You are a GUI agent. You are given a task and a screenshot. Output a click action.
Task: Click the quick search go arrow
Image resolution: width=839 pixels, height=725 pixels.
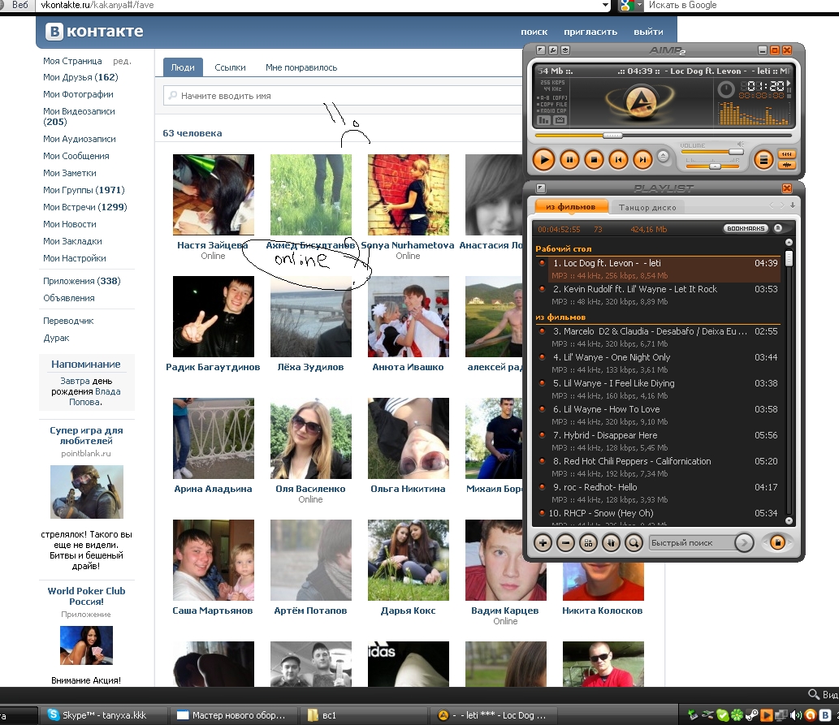pos(744,542)
